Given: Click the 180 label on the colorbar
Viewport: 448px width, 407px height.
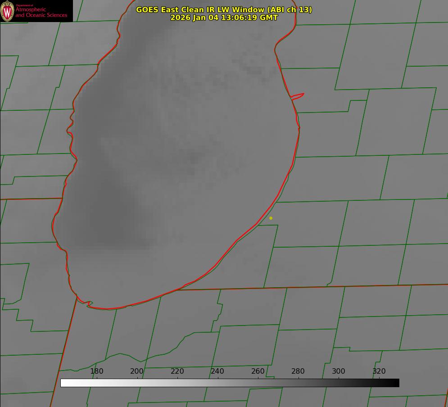Looking at the screenshot, I should coord(97,371).
